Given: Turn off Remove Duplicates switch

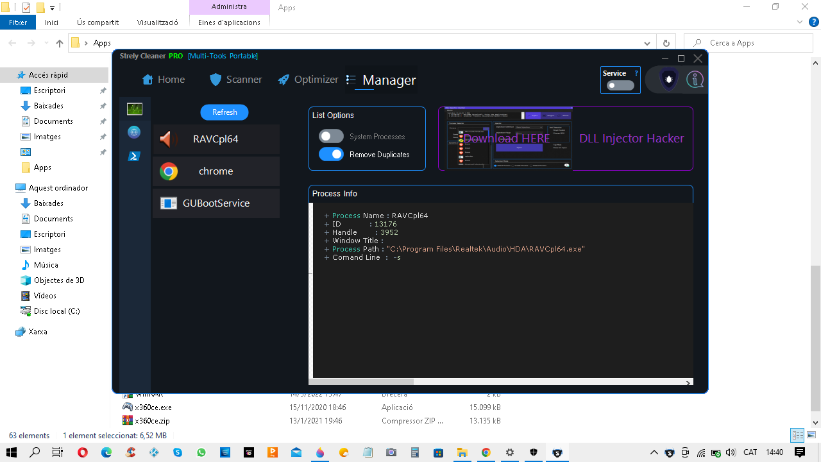Looking at the screenshot, I should click(x=331, y=155).
